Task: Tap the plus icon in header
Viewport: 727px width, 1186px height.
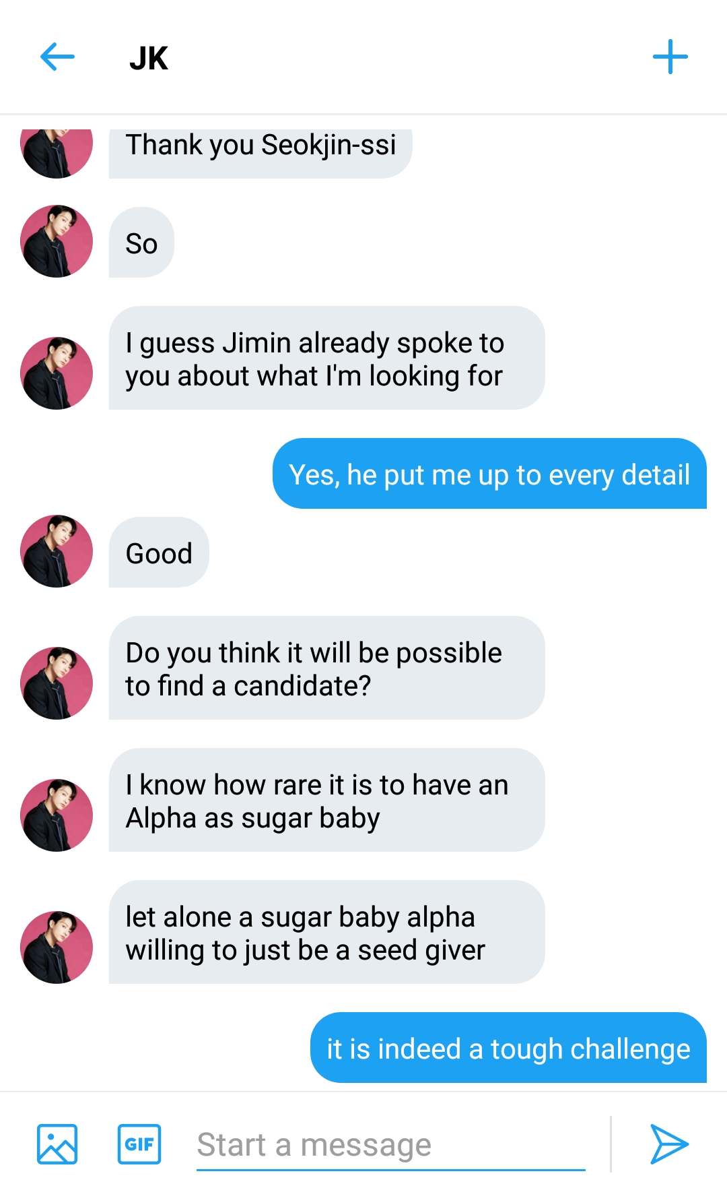Action: point(670,57)
